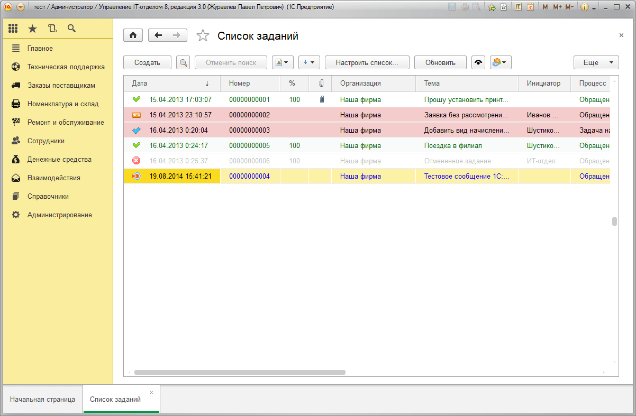
Task: Open Favorites star in the side panel
Action: click(33, 29)
